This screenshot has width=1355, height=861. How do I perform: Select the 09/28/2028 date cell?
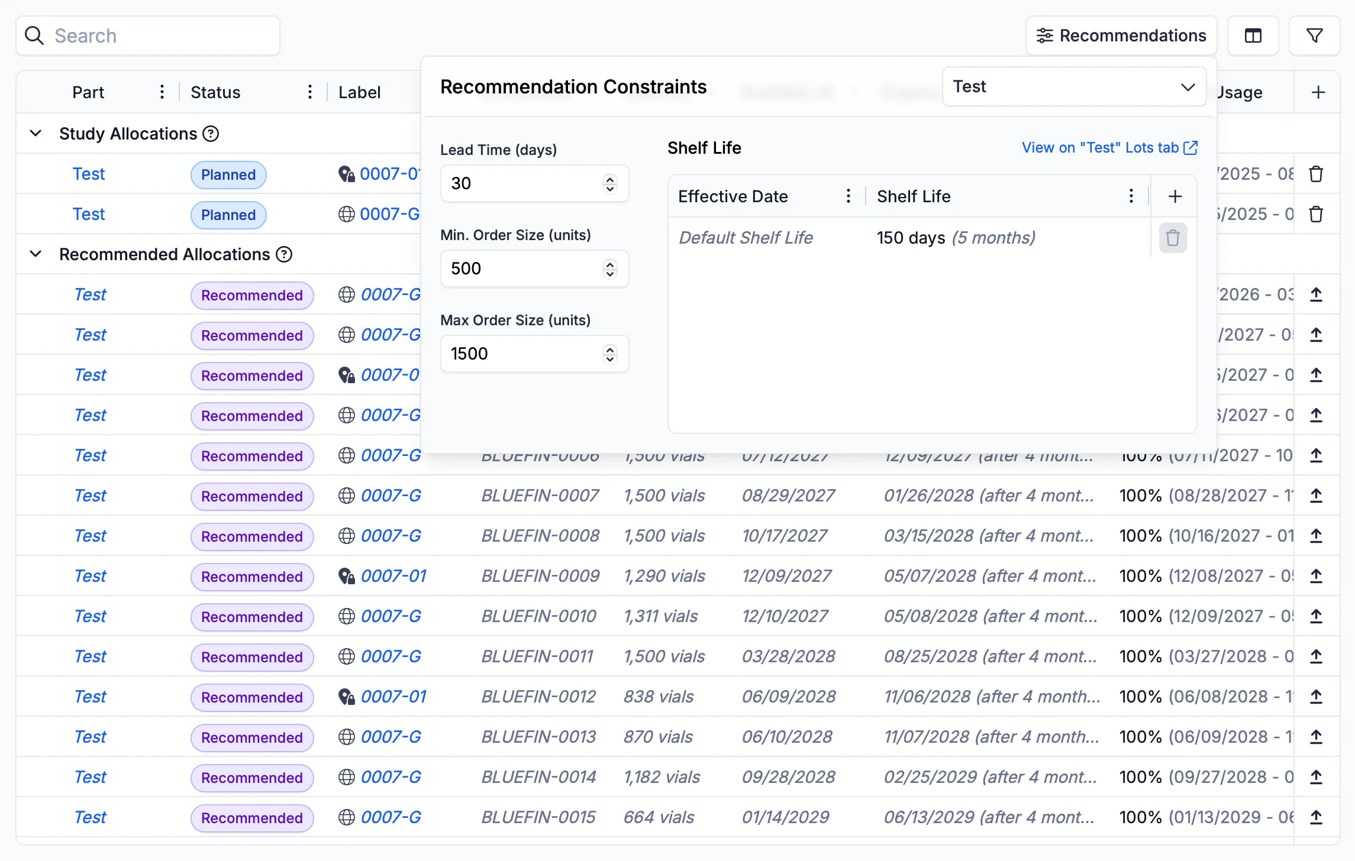pyautogui.click(x=788, y=777)
